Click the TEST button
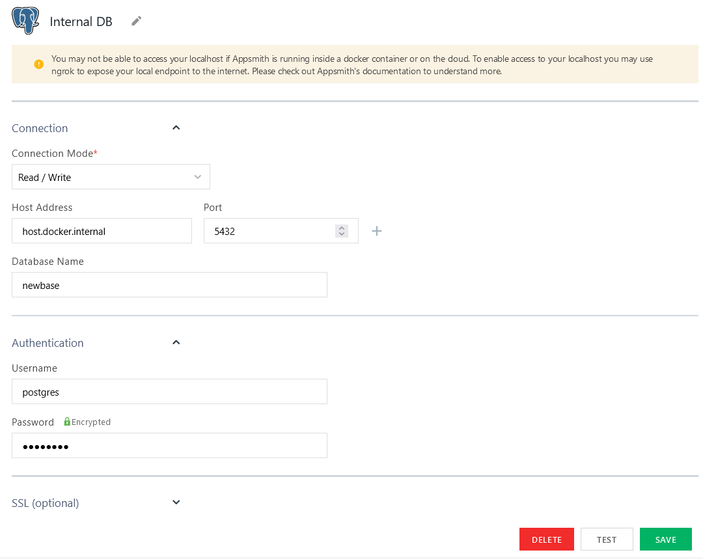Screen dimensions: 703x559 click(x=607, y=539)
